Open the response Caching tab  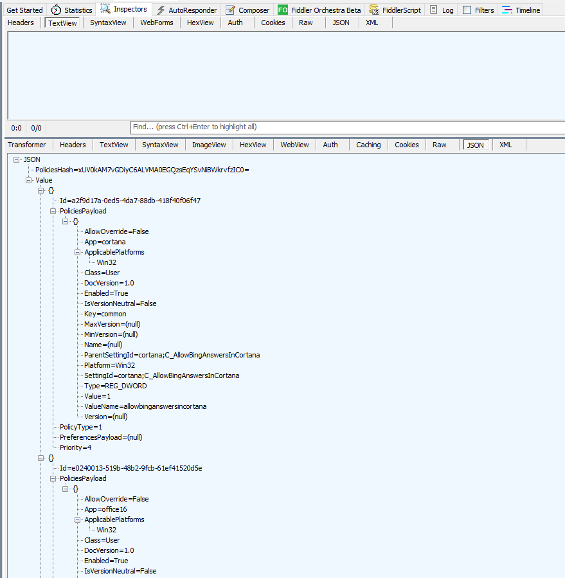[x=368, y=145]
